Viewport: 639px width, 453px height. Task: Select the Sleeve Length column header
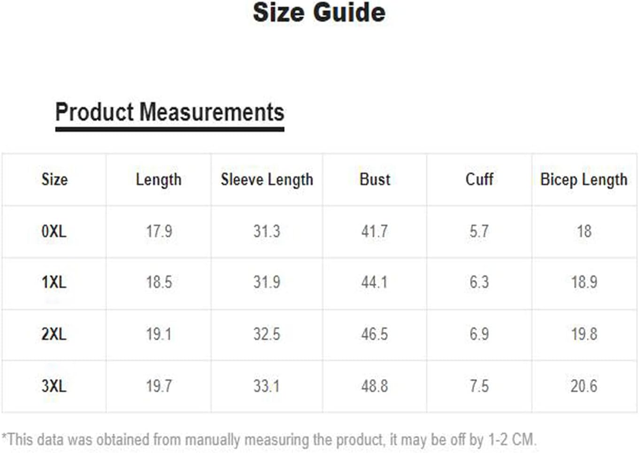click(x=267, y=180)
